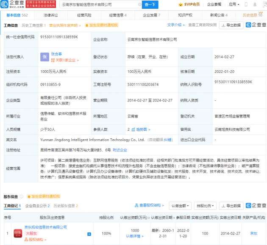Open 附近企业 link
This screenshot has height=245, width=267.
pyautogui.click(x=120, y=150)
